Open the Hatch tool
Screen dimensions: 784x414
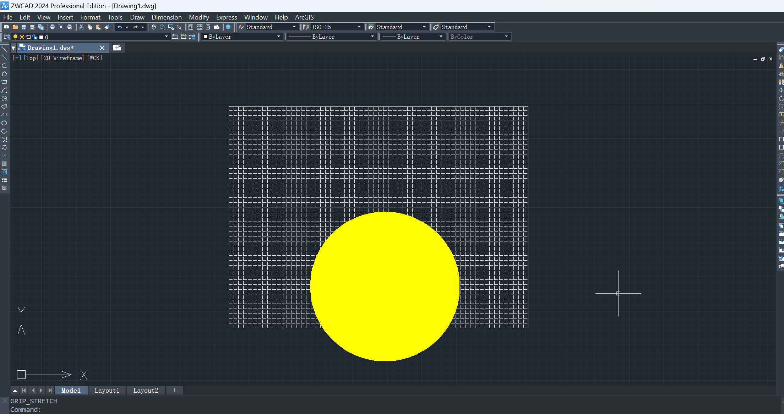coord(4,164)
